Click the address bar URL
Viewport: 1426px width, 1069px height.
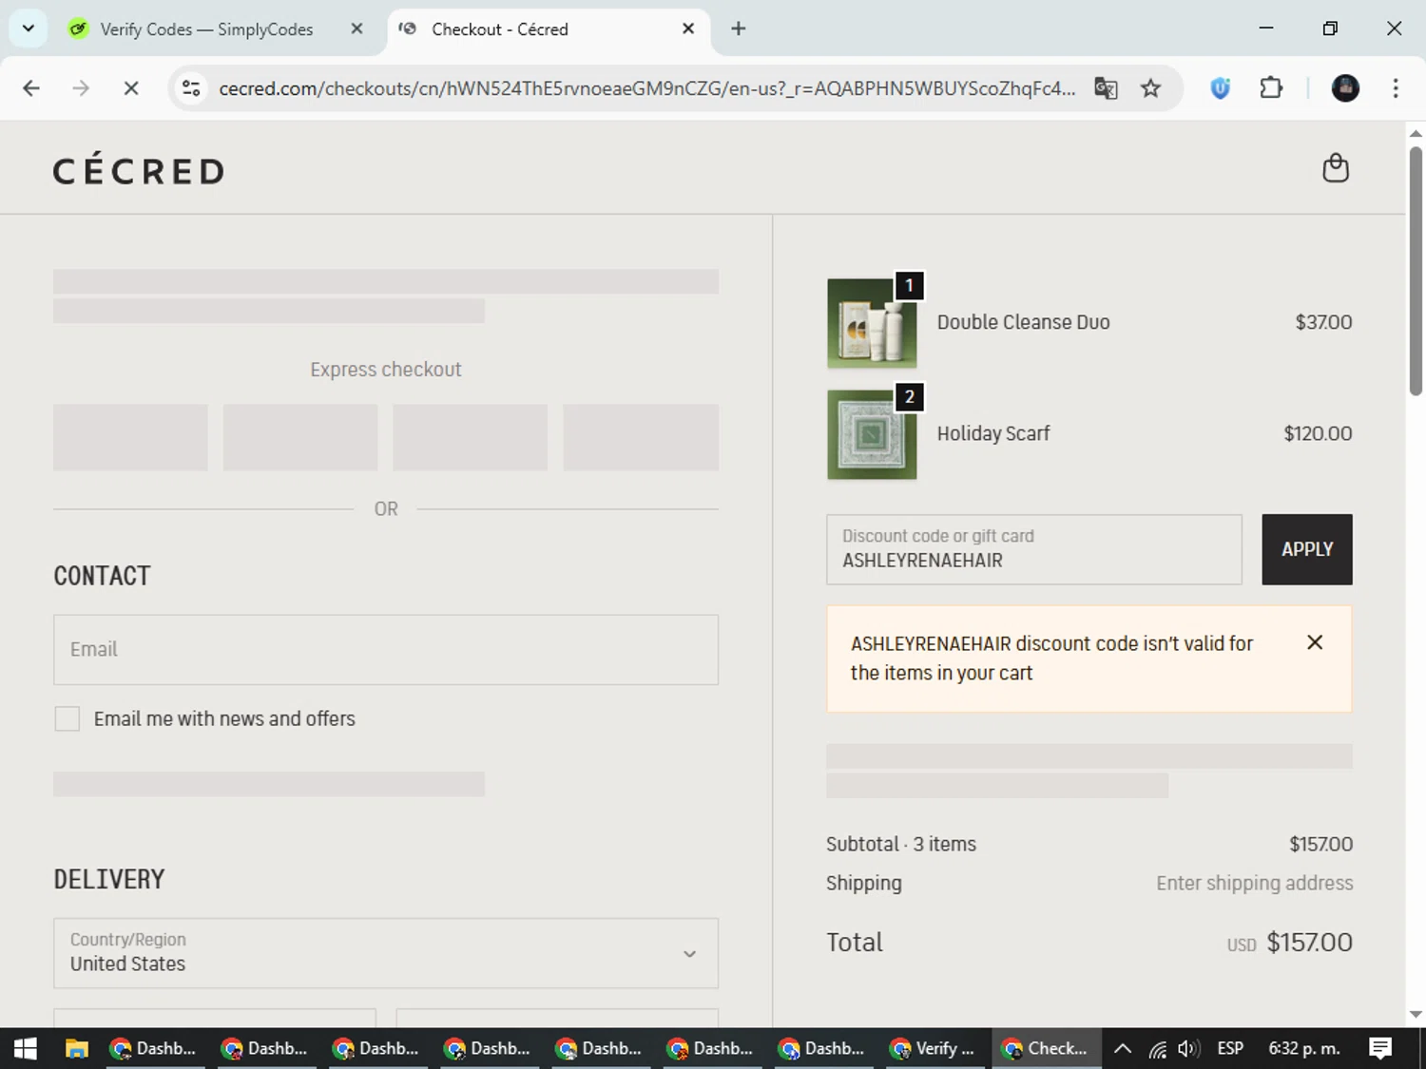[x=646, y=88]
